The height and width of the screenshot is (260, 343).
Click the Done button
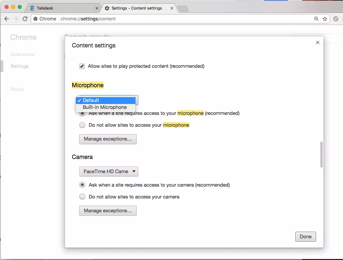pyautogui.click(x=305, y=237)
